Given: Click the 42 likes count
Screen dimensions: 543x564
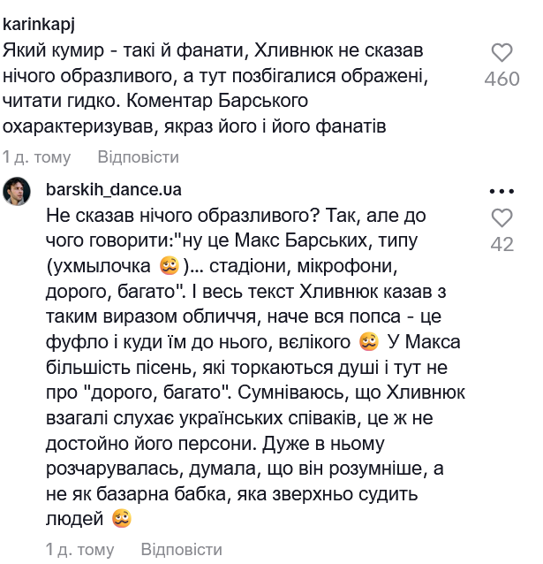Looking at the screenshot, I should pos(502,245).
